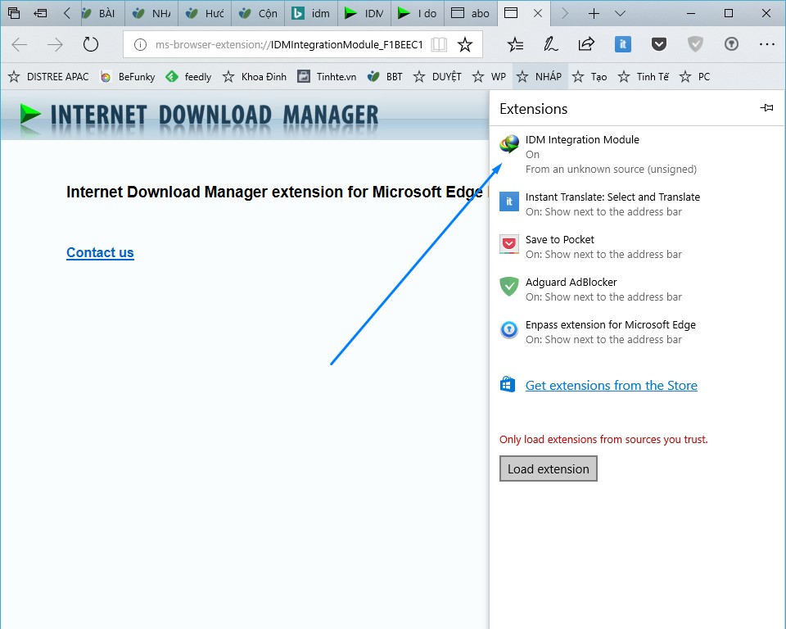786x629 pixels.
Task: Switch to the 'I do' tab
Action: (417, 14)
